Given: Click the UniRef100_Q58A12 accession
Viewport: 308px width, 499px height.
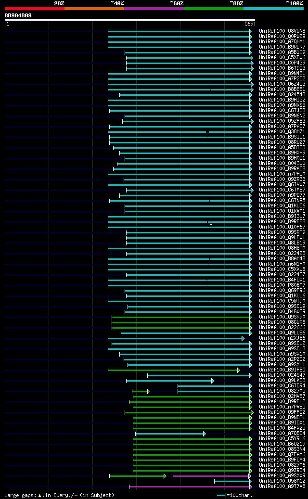Looking at the screenshot, I should [282, 481].
